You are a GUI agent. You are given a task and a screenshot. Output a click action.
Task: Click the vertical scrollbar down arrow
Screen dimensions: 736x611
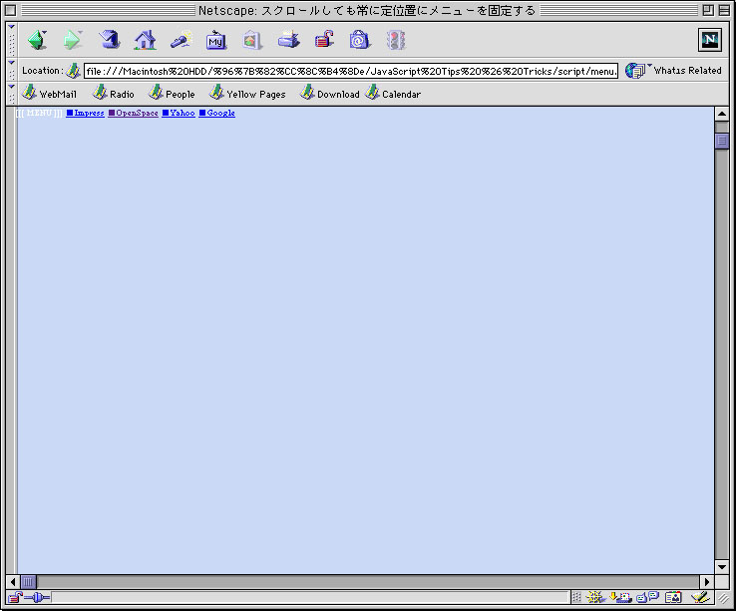click(722, 567)
